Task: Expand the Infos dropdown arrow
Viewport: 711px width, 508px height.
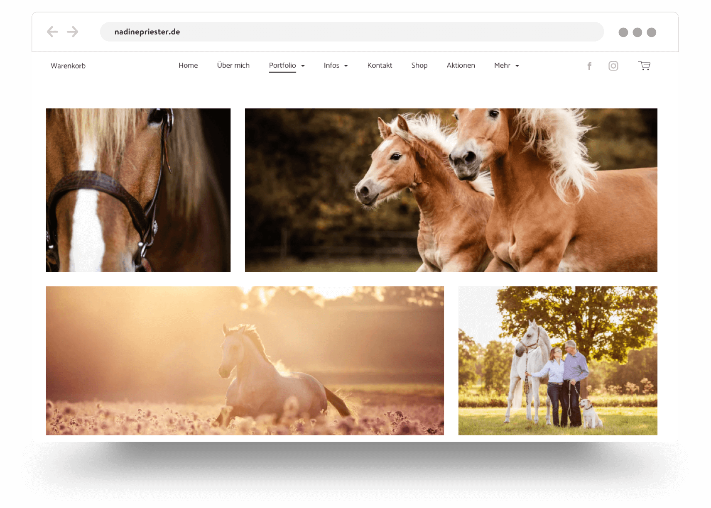Action: (346, 66)
